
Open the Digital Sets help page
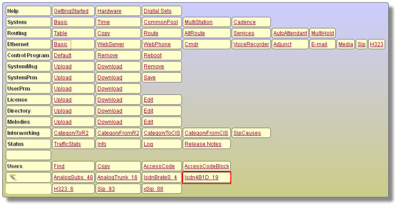[x=157, y=11]
